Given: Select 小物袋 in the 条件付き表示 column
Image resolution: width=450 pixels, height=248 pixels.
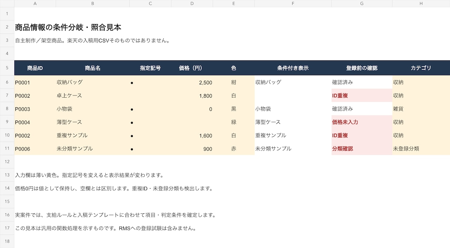Looking at the screenshot, I should [293, 109].
